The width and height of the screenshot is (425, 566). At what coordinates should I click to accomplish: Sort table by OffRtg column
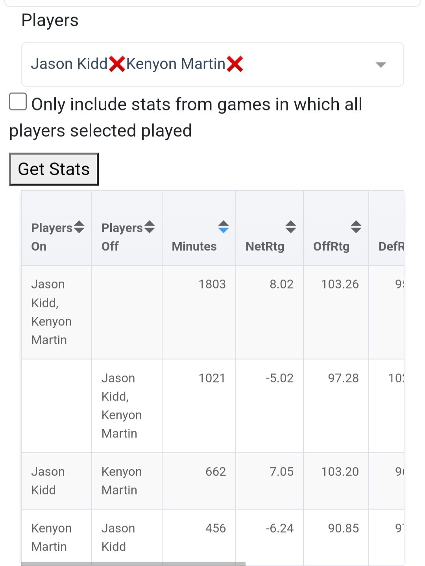pos(356,227)
